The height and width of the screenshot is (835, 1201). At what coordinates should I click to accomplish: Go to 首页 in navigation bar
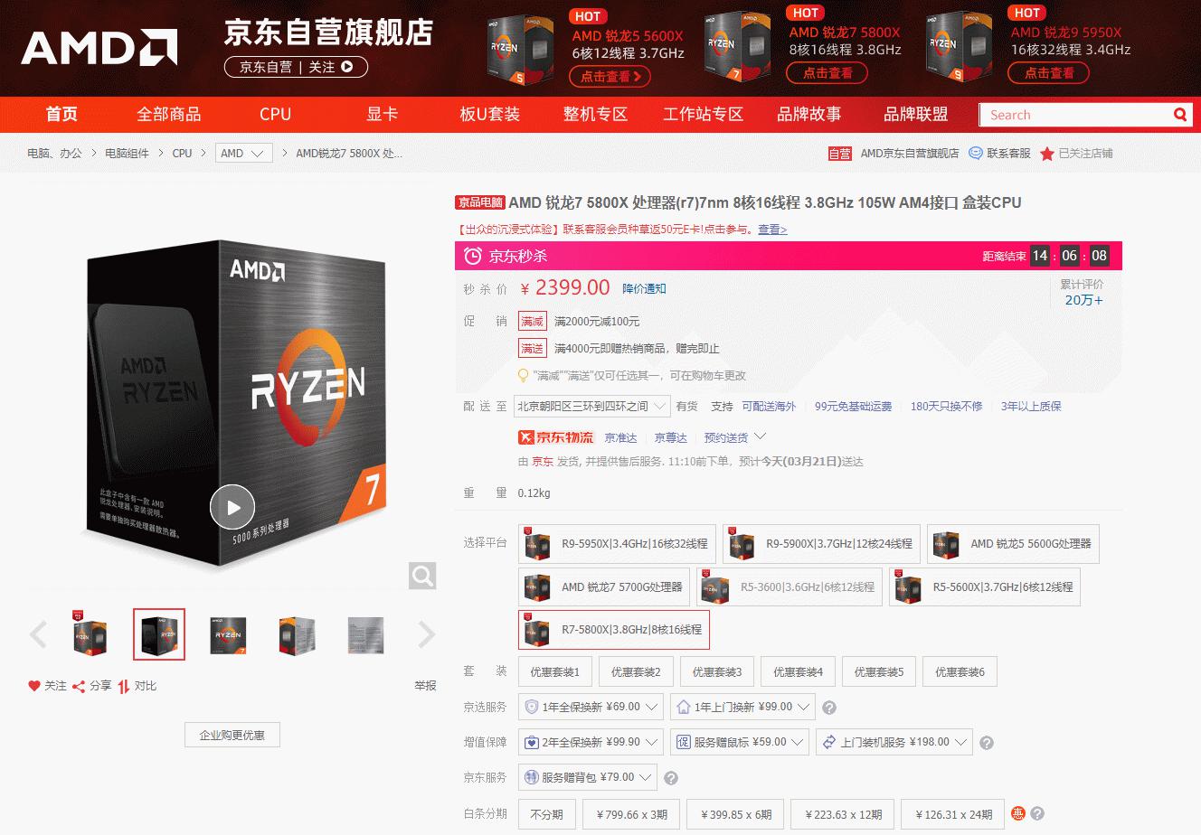(x=62, y=114)
